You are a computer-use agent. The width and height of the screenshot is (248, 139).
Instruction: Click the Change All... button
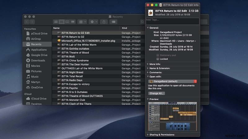(157, 93)
